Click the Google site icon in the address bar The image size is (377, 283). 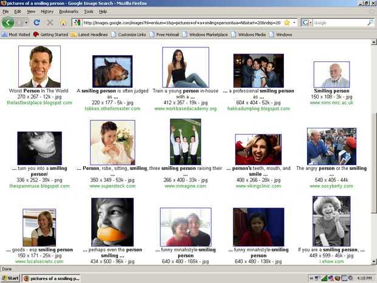click(77, 23)
